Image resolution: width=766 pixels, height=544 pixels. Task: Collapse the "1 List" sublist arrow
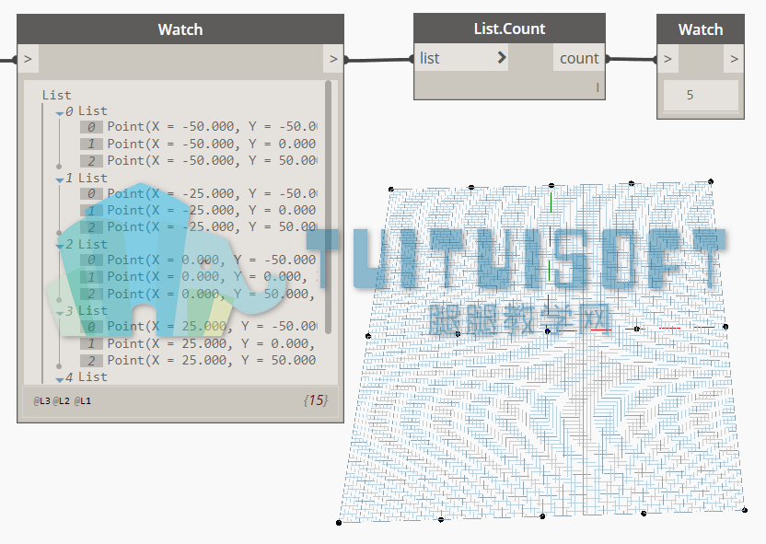coord(60,180)
